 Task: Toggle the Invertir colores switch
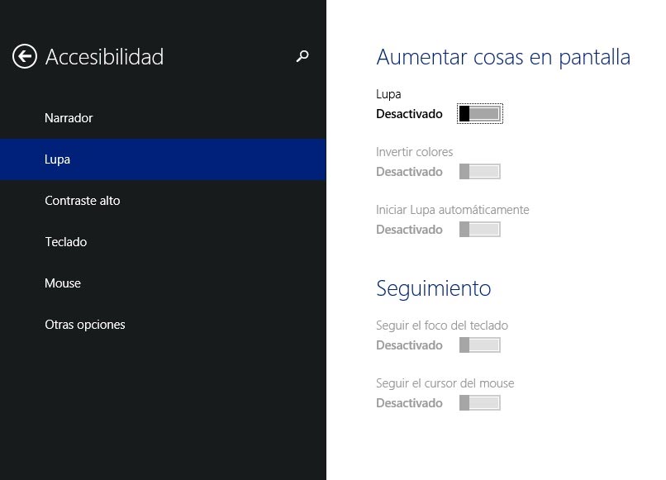pyautogui.click(x=480, y=172)
